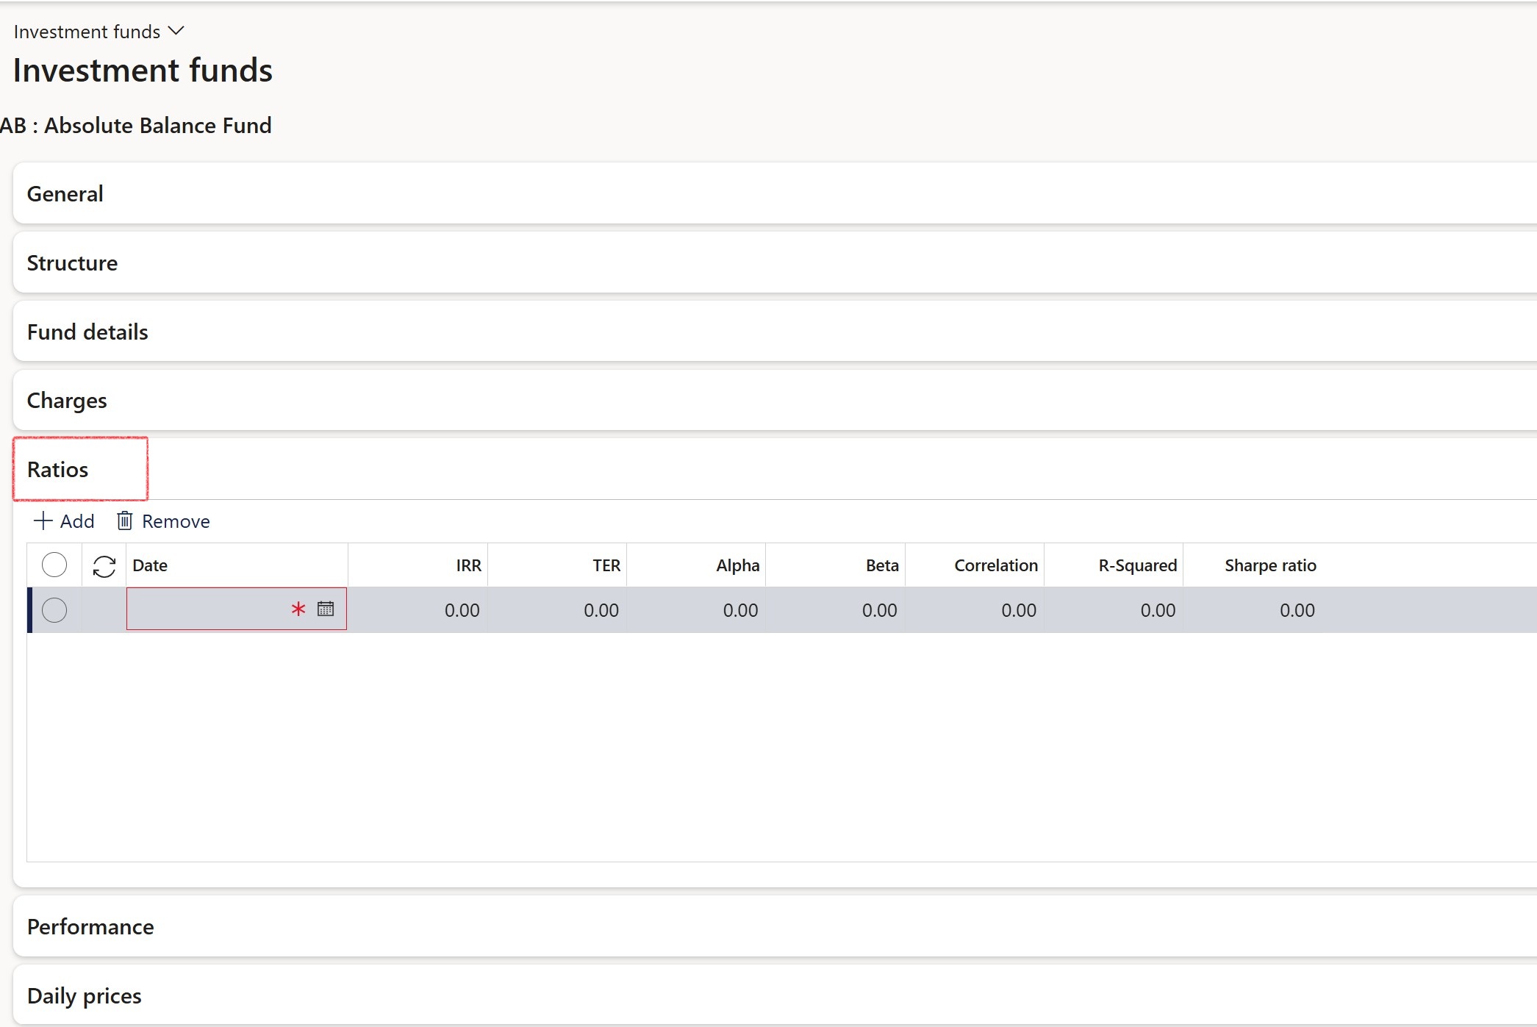Click the Beta column header
The width and height of the screenshot is (1537, 1027).
tap(836, 565)
